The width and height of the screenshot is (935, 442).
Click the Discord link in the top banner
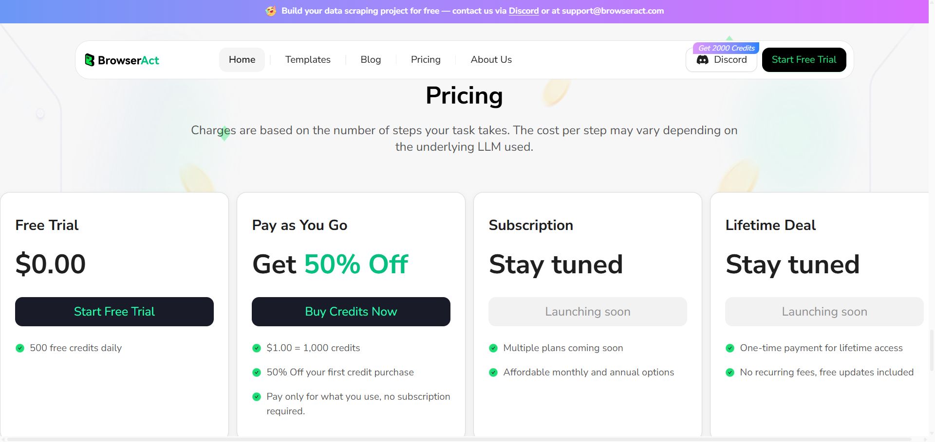[524, 11]
